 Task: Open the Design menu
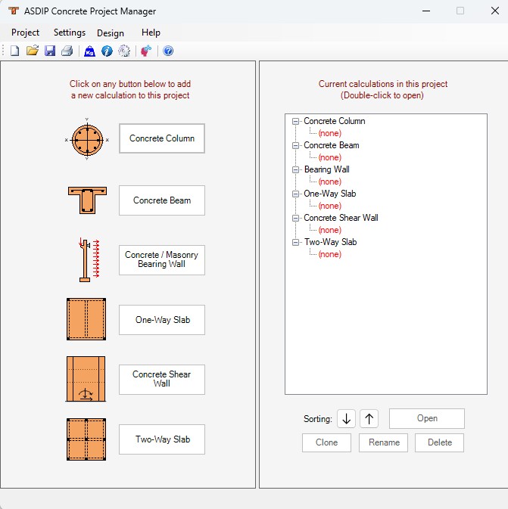pos(111,33)
